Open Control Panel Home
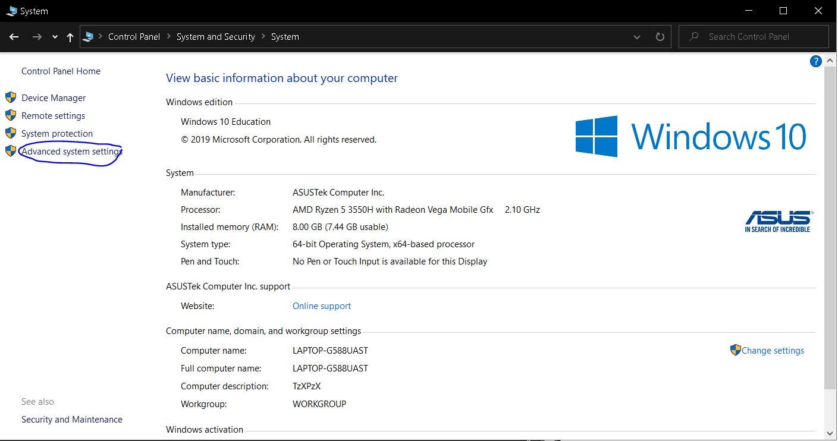This screenshot has width=838, height=441. click(x=61, y=71)
